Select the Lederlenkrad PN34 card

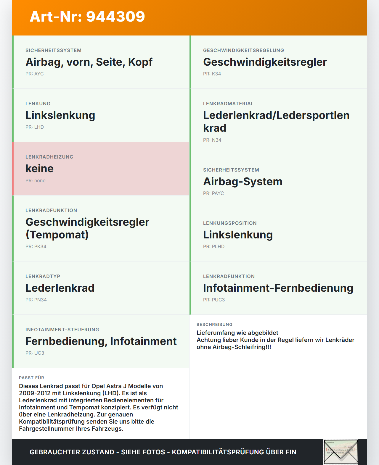[x=101, y=288]
